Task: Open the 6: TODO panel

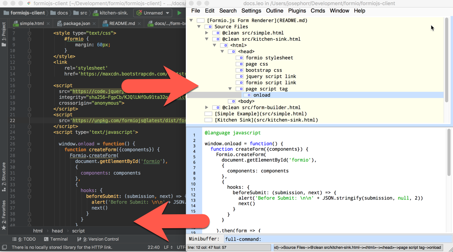Action: (24, 239)
